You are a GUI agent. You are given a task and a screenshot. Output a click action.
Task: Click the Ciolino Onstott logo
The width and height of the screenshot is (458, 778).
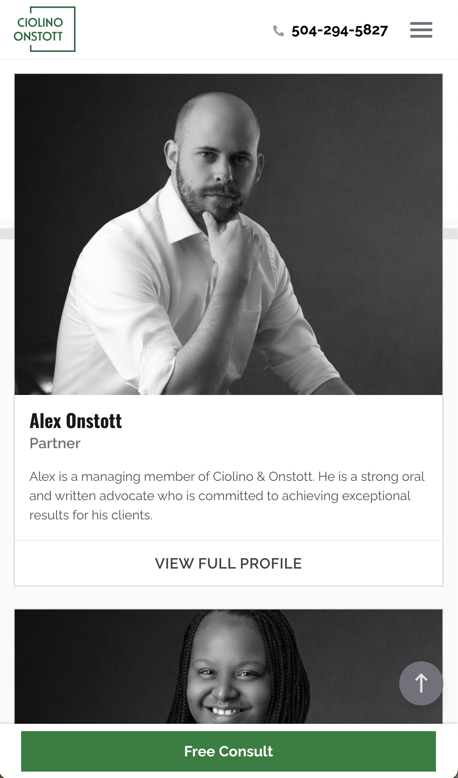[x=45, y=29]
